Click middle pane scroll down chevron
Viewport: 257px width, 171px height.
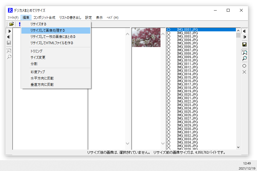click(127, 144)
